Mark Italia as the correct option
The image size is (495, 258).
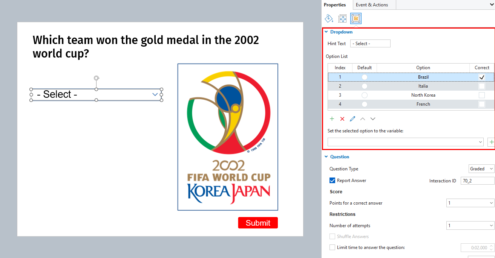(481, 86)
